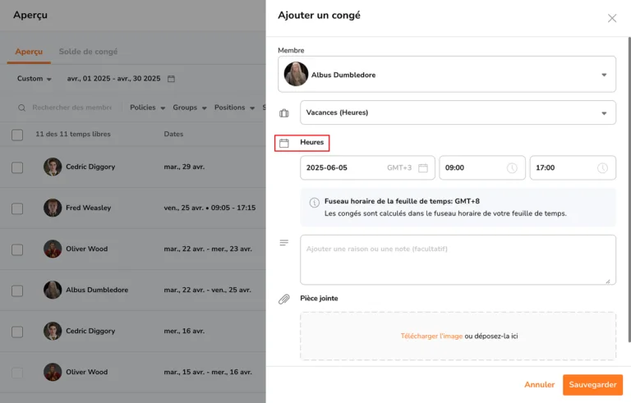Screen dimensions: 631x403
Task: Click 'ven., 25 avr. • 09:05 - 17:15' date cell
Action: [210, 208]
